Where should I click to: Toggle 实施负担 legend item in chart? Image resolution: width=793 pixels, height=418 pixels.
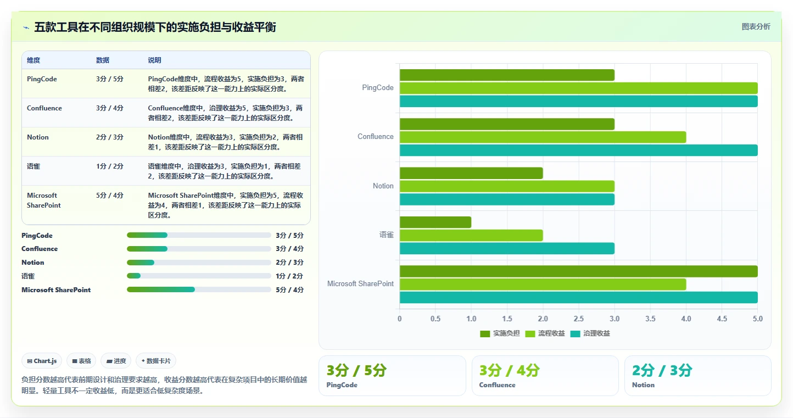pyautogui.click(x=500, y=333)
